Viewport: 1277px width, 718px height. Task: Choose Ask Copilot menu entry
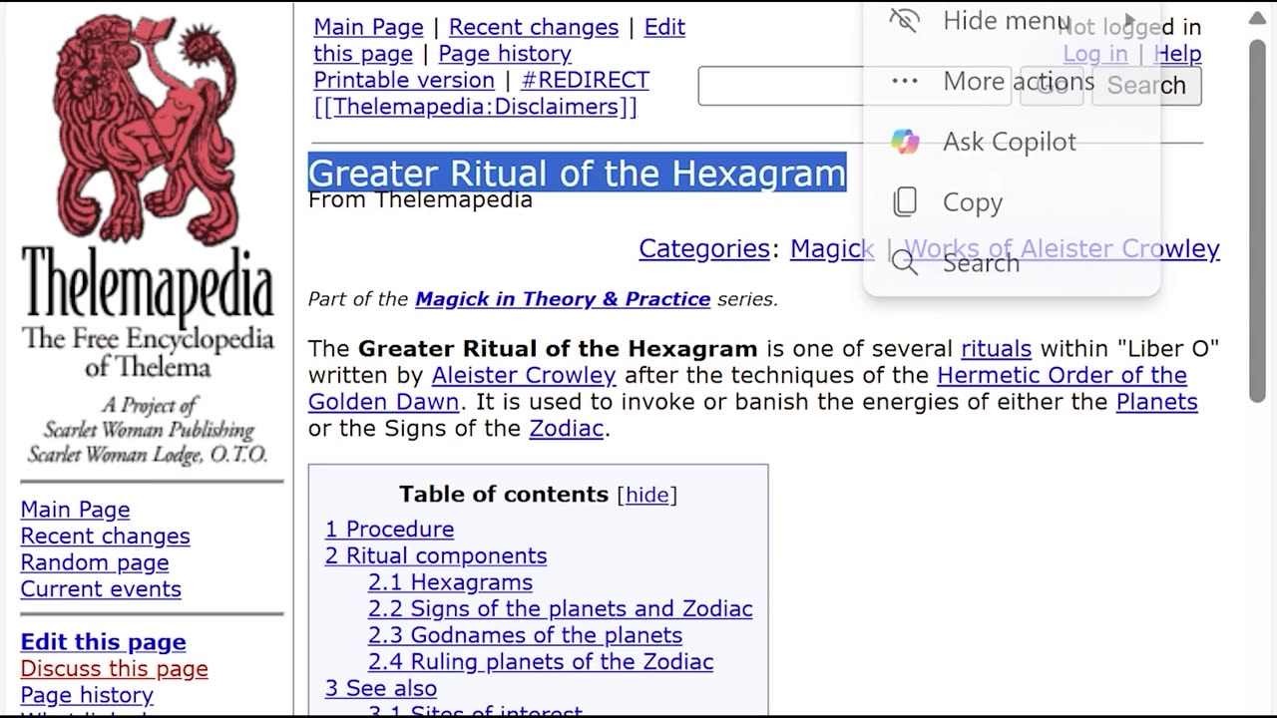click(1012, 142)
